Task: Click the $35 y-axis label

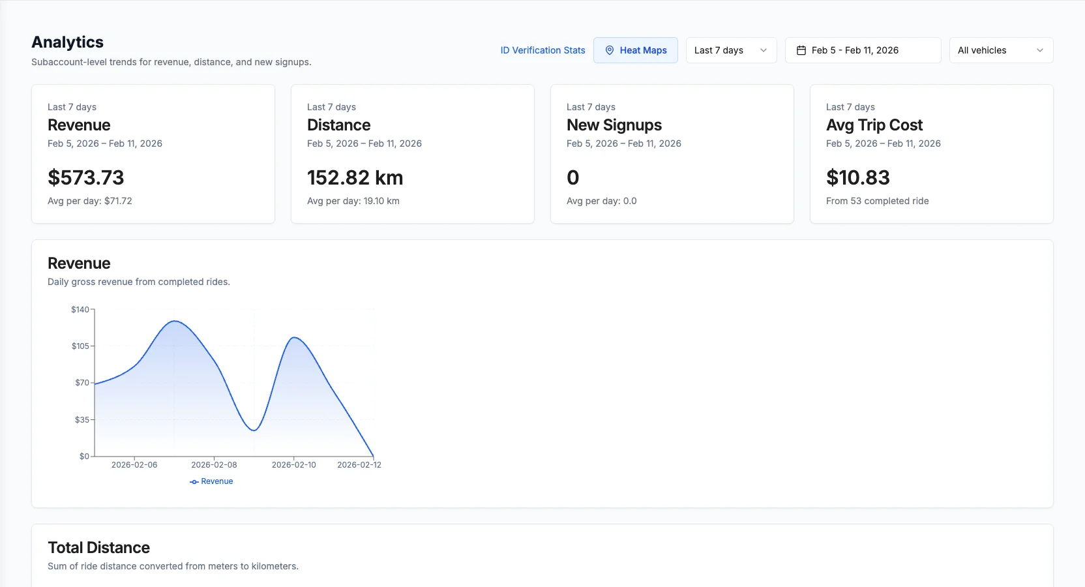Action: coord(82,419)
